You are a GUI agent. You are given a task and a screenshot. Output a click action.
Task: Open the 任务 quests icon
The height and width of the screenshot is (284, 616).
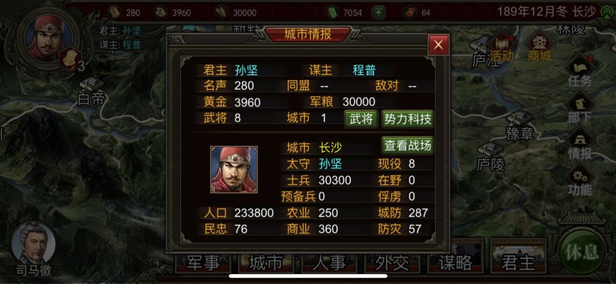(x=580, y=72)
